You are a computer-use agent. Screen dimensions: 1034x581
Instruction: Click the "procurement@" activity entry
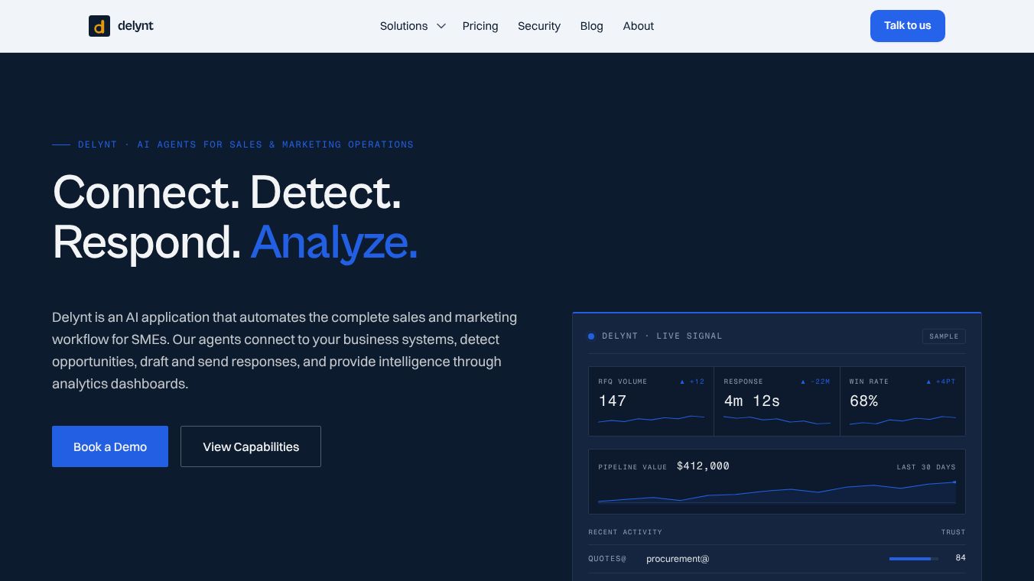pos(678,559)
